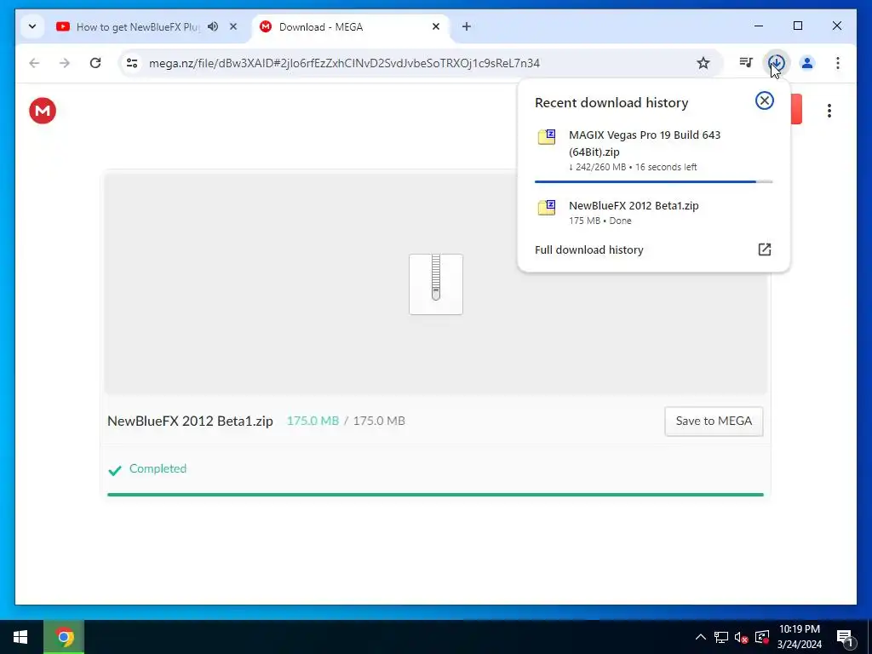Open Chrome three-dot menu
The width and height of the screenshot is (872, 654).
[x=838, y=63]
